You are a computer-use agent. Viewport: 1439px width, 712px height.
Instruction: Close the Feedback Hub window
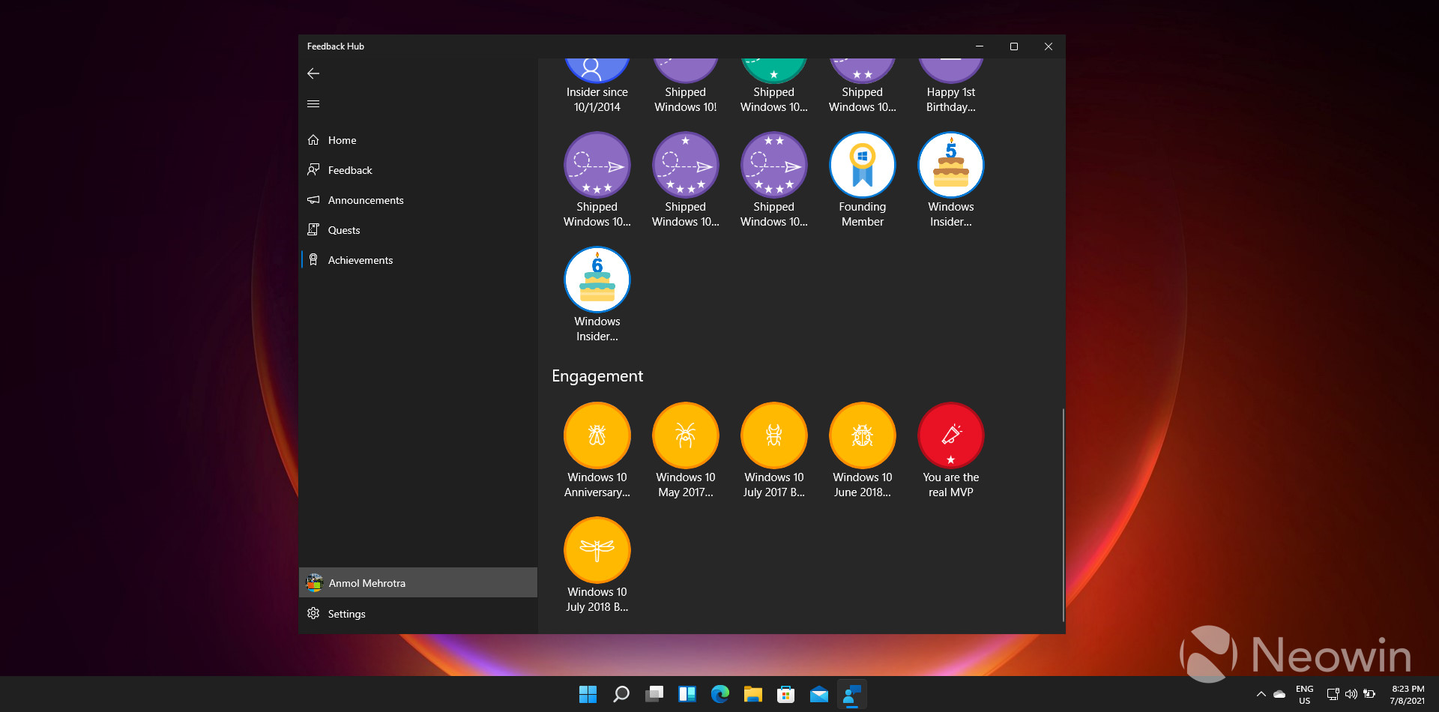coord(1049,46)
